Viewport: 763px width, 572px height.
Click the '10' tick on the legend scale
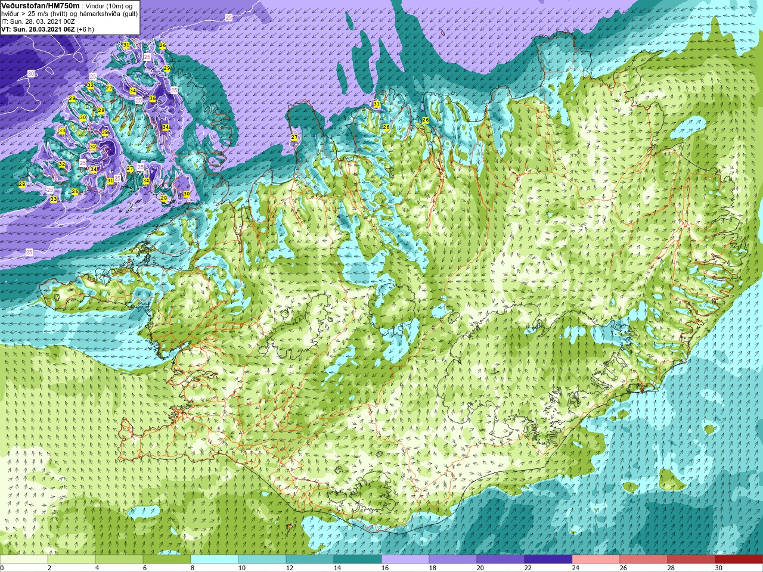pyautogui.click(x=241, y=568)
